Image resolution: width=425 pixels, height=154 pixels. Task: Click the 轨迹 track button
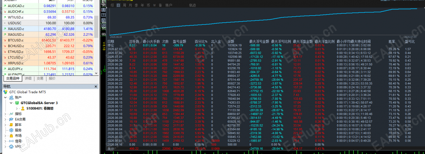click(x=192, y=5)
